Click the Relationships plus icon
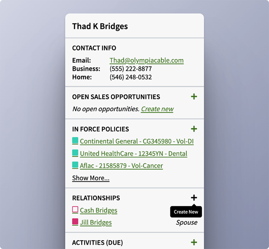This screenshot has height=249, width=269. (x=194, y=198)
